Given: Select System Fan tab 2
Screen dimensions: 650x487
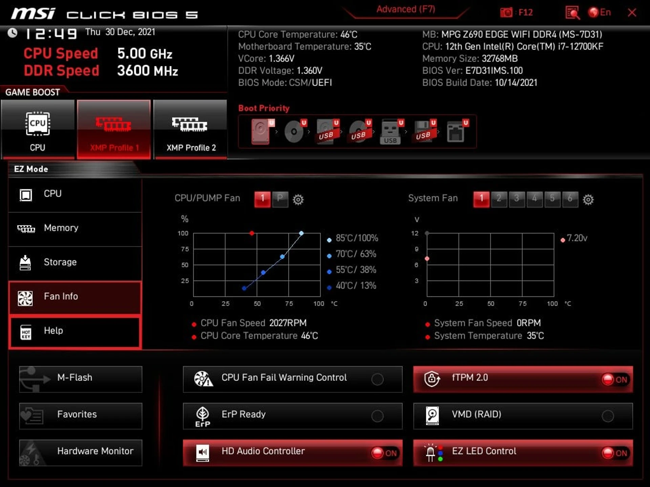Looking at the screenshot, I should (x=499, y=199).
